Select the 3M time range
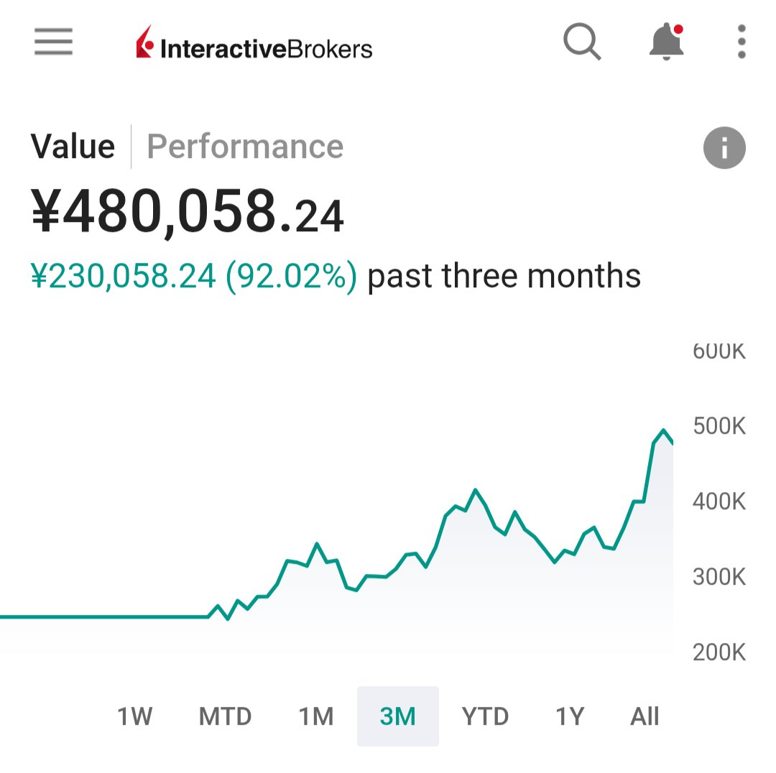Image resolution: width=776 pixels, height=773 pixels. (398, 716)
